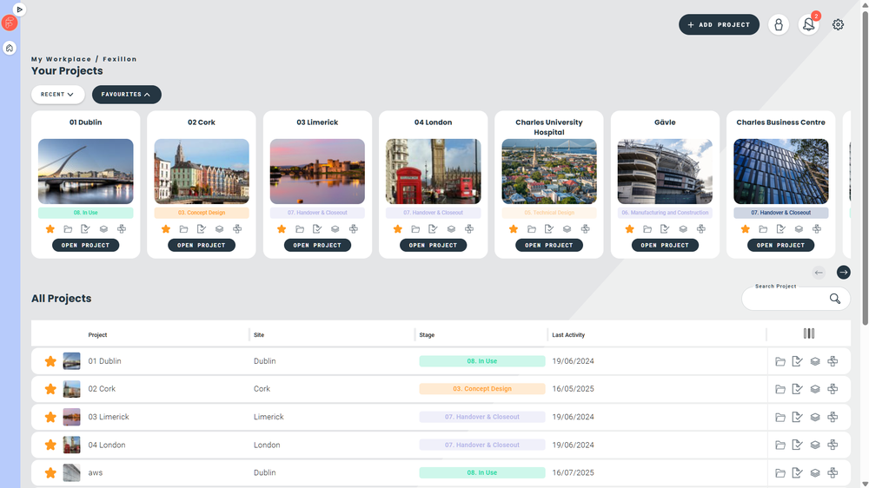Click the search magnifier icon
The width and height of the screenshot is (869, 488).
click(x=834, y=299)
